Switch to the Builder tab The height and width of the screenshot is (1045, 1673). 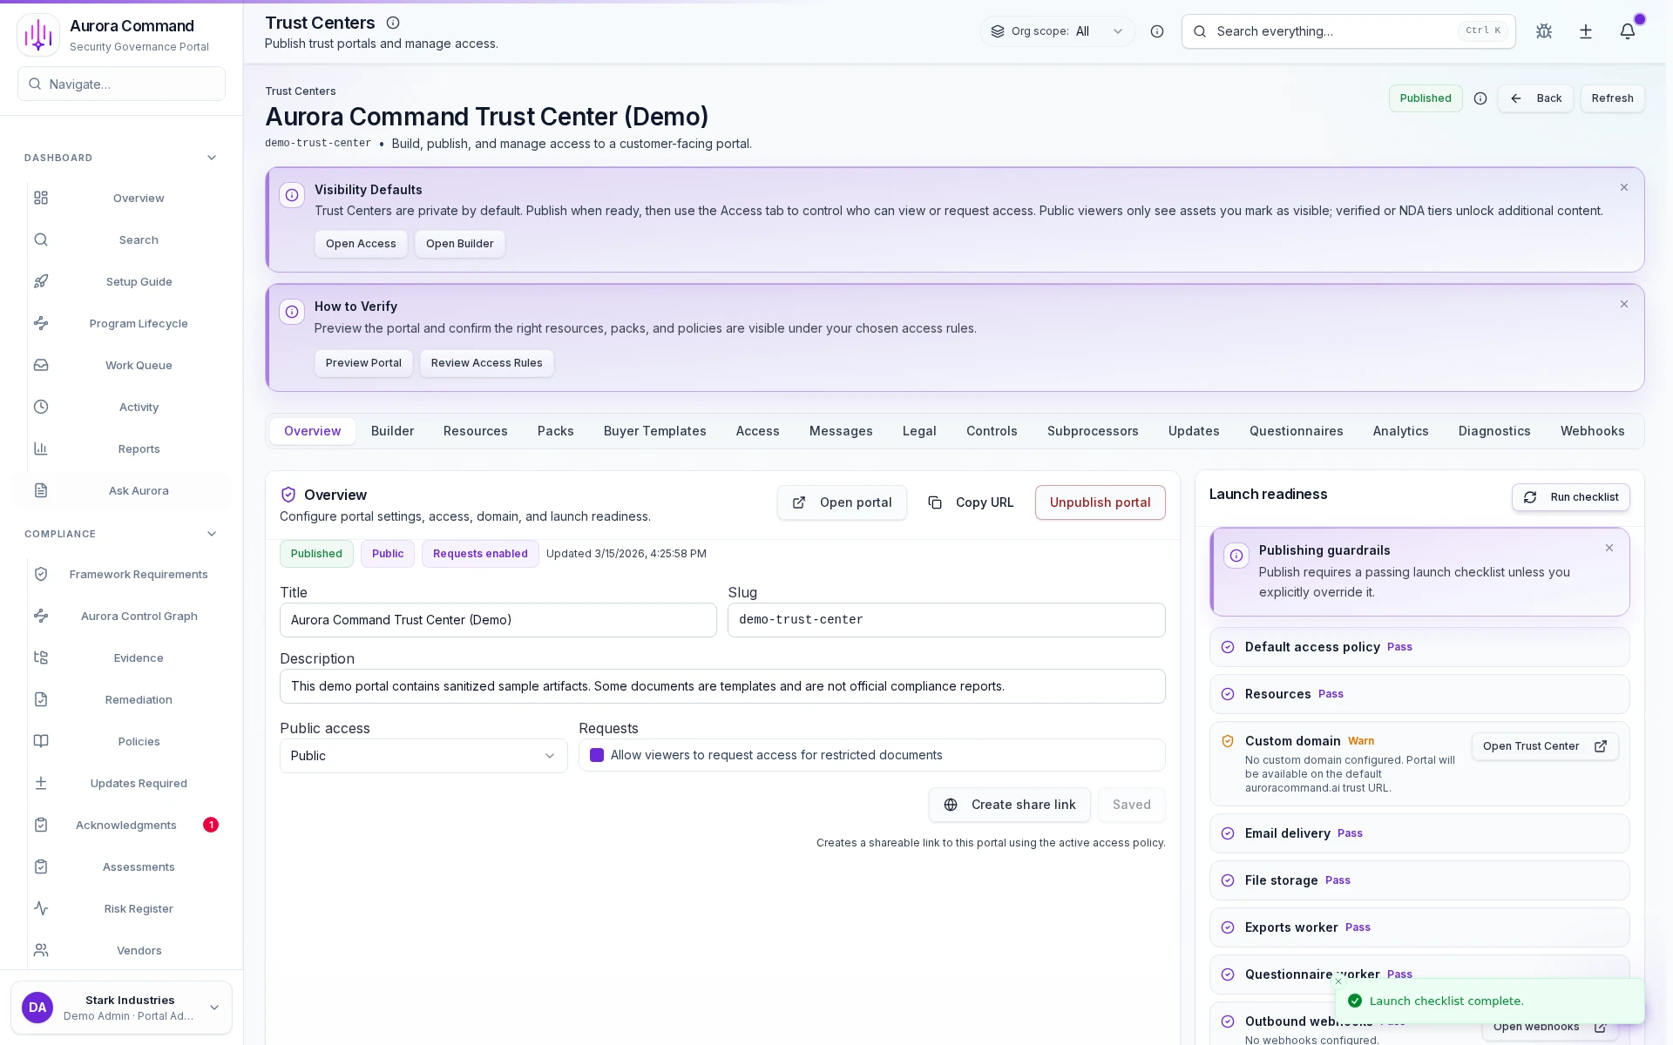coord(392,431)
